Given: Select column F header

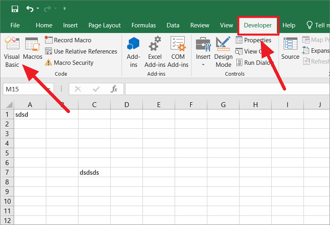Looking at the screenshot, I should coord(191,105).
